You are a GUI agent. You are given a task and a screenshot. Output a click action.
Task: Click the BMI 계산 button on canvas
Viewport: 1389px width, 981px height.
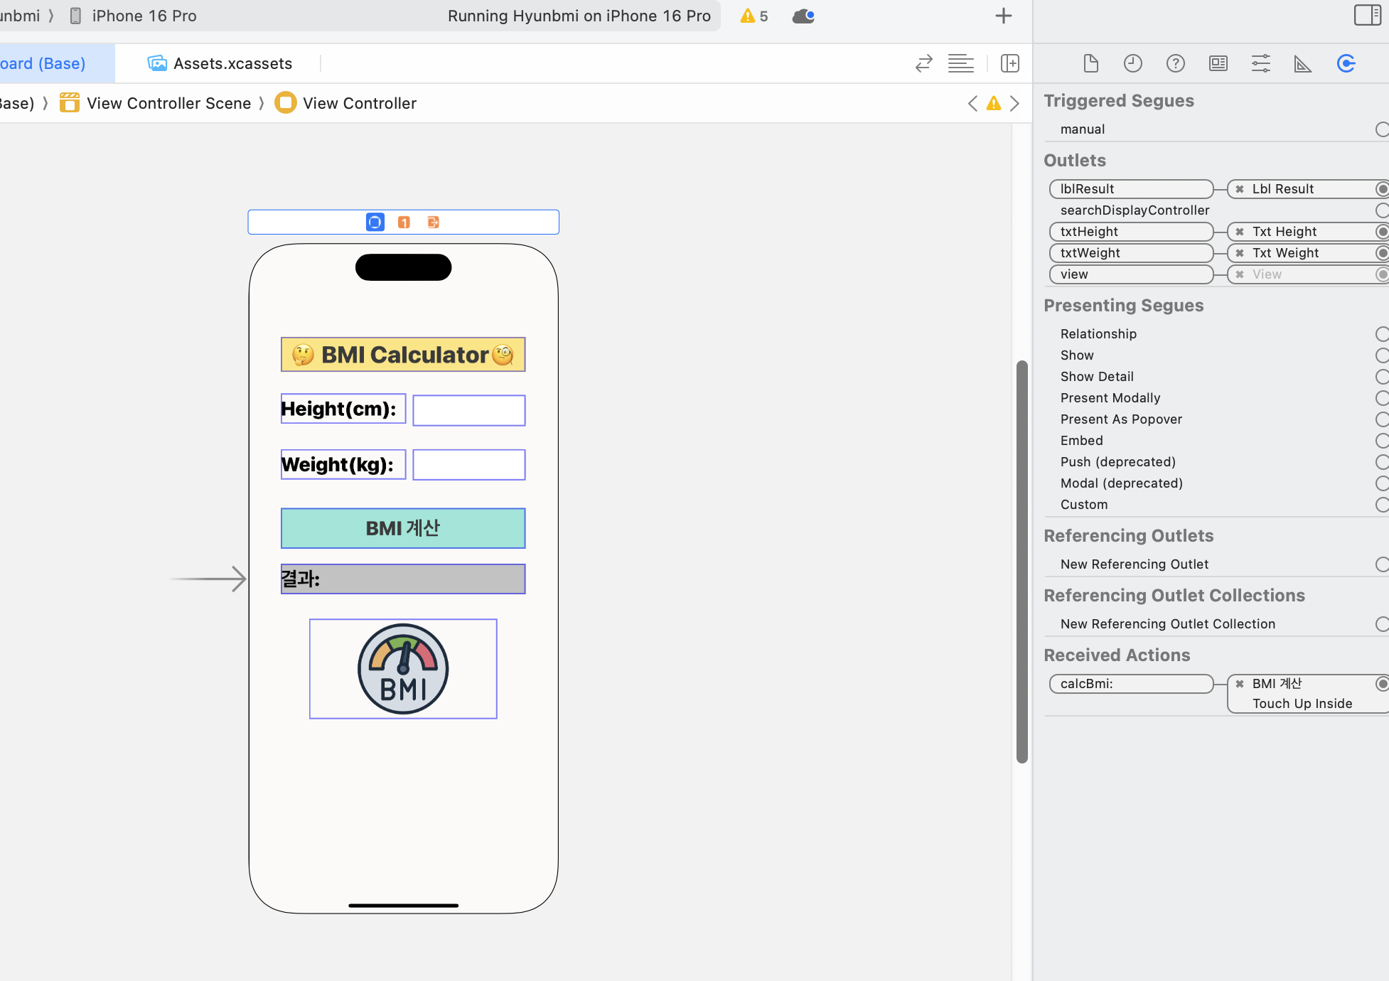[x=403, y=528]
